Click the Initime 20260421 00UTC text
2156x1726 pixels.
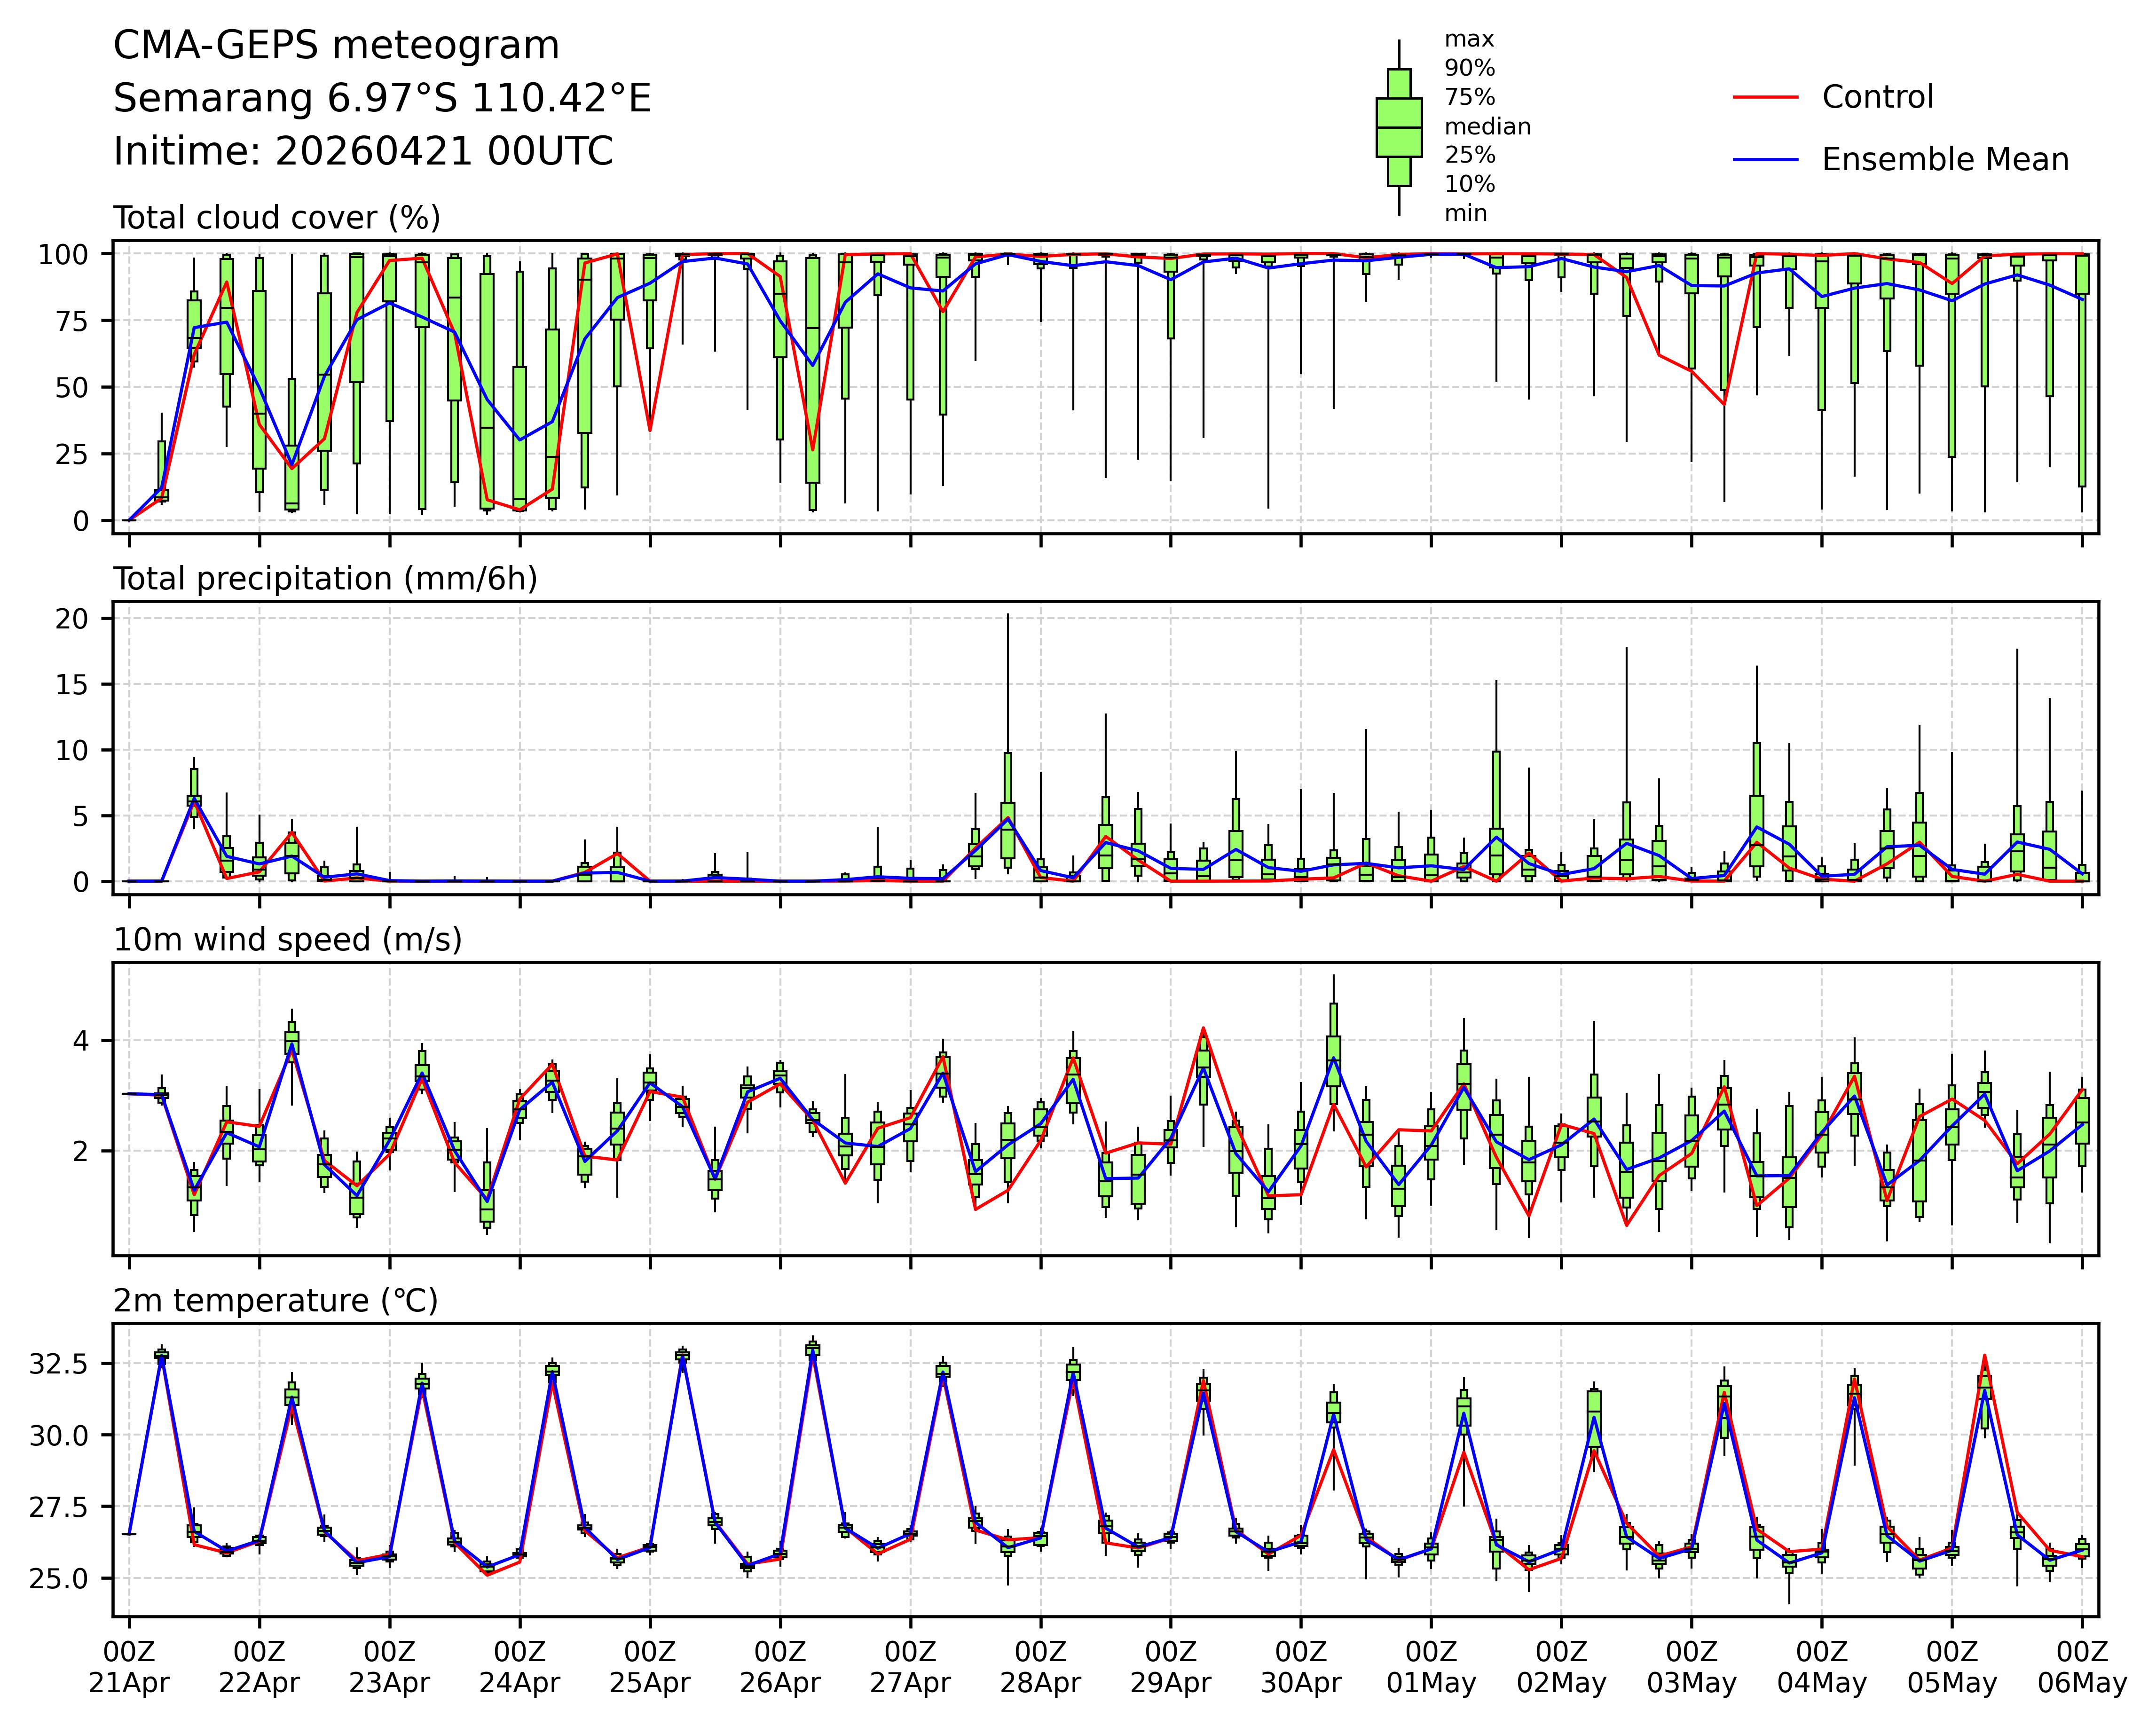[363, 152]
